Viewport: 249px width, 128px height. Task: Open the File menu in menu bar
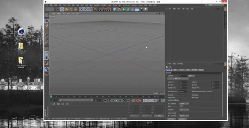click(47, 5)
